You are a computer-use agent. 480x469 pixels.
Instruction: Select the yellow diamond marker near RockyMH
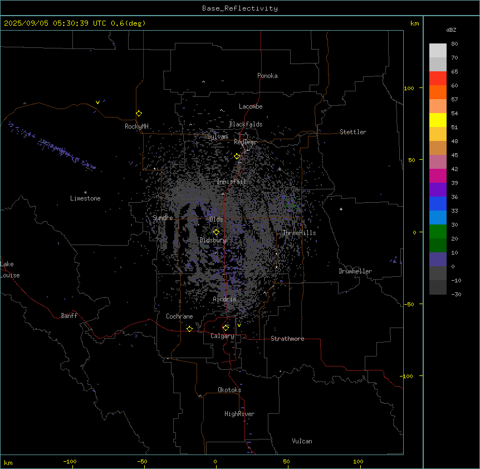pos(139,114)
